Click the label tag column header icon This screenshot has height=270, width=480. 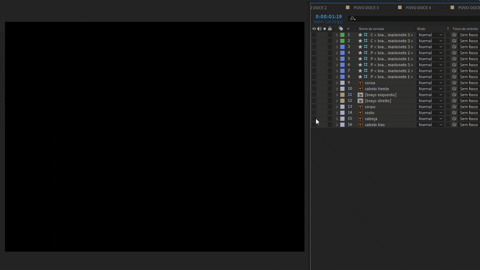tap(341, 29)
